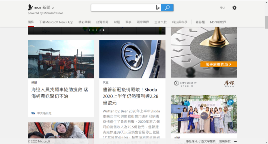Open the 科技與科學 tab
The height and width of the screenshot is (144, 268).
180,22
